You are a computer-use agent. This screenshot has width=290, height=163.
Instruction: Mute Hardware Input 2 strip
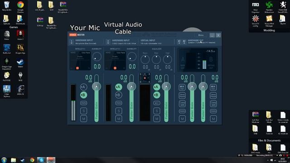coord(119,119)
